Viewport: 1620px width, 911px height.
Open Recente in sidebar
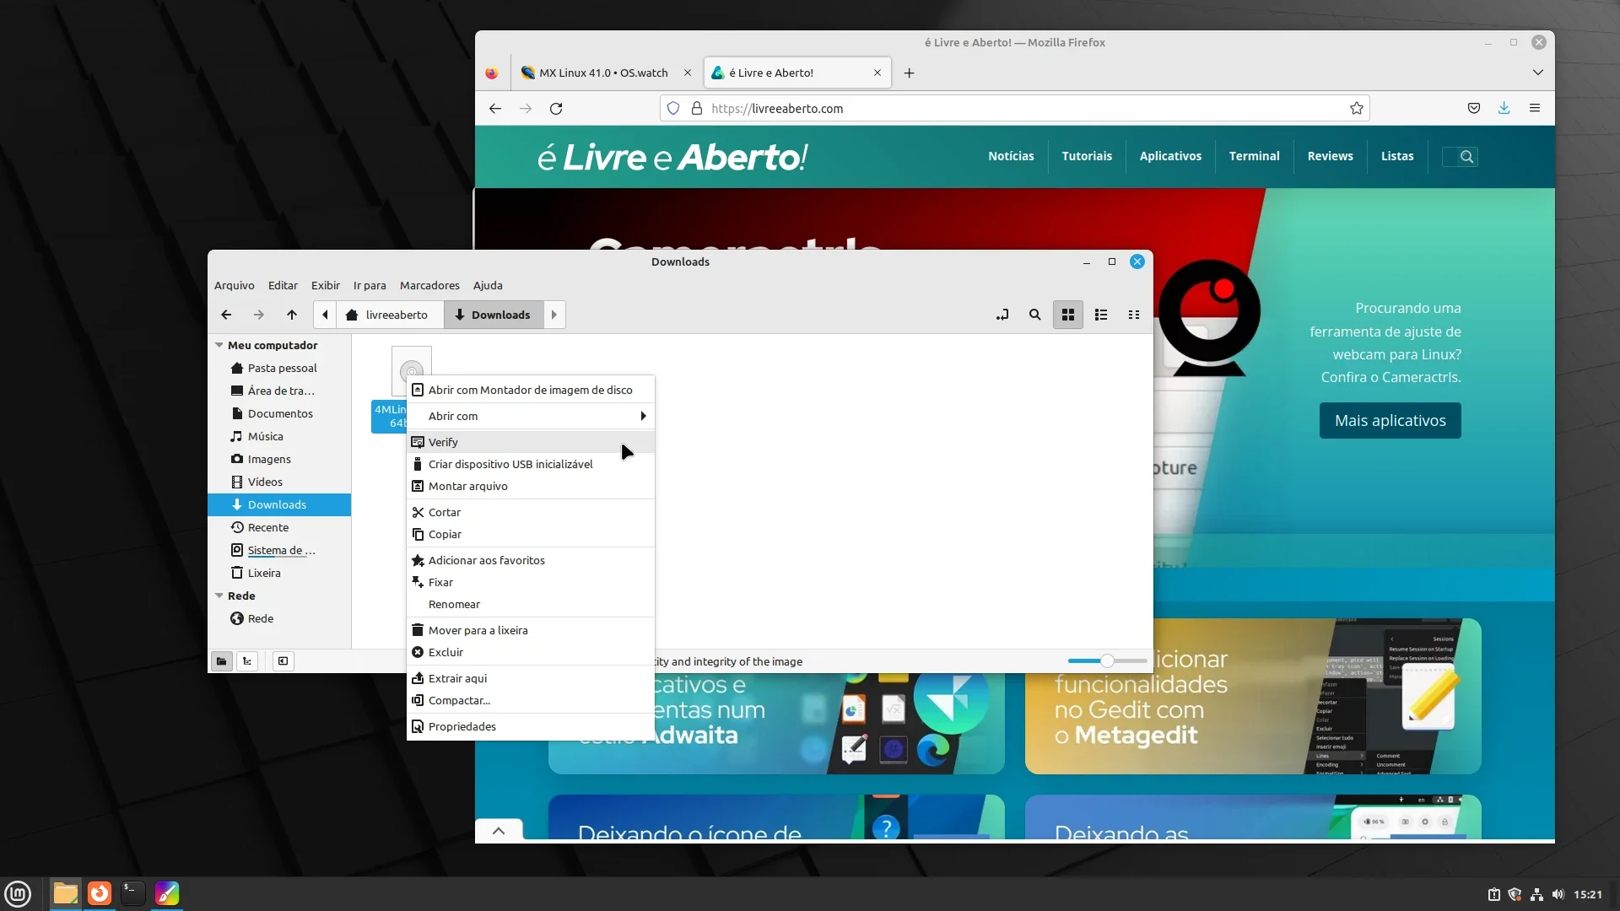point(280,527)
